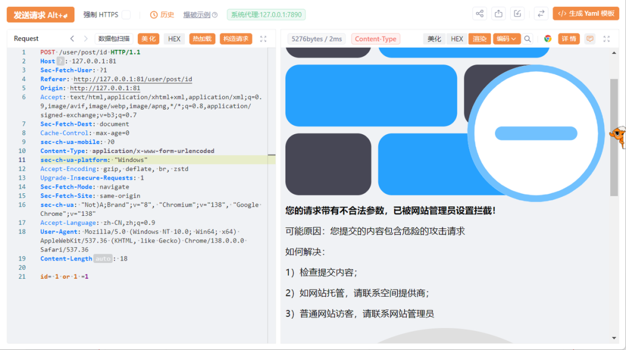Click the Accept-Language header line
The width and height of the screenshot is (626, 350).
click(97, 223)
